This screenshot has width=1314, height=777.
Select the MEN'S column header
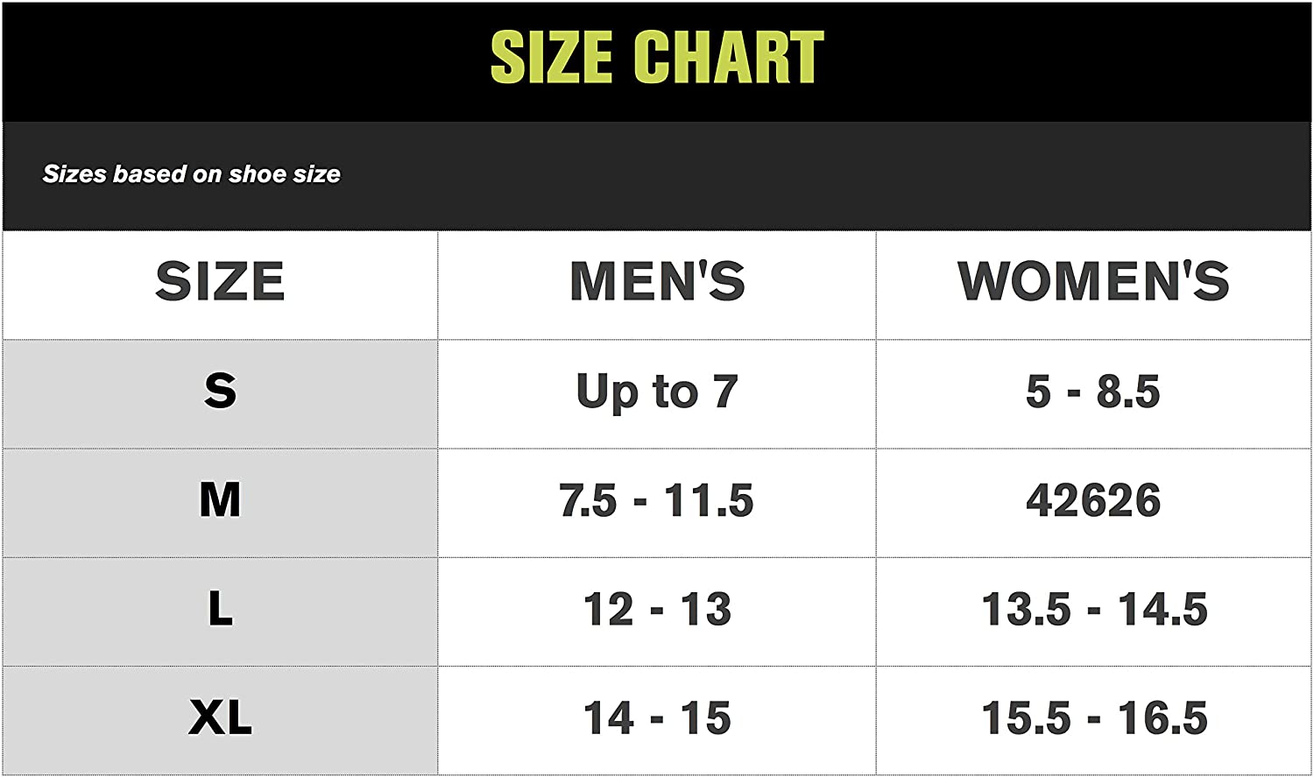point(657,281)
